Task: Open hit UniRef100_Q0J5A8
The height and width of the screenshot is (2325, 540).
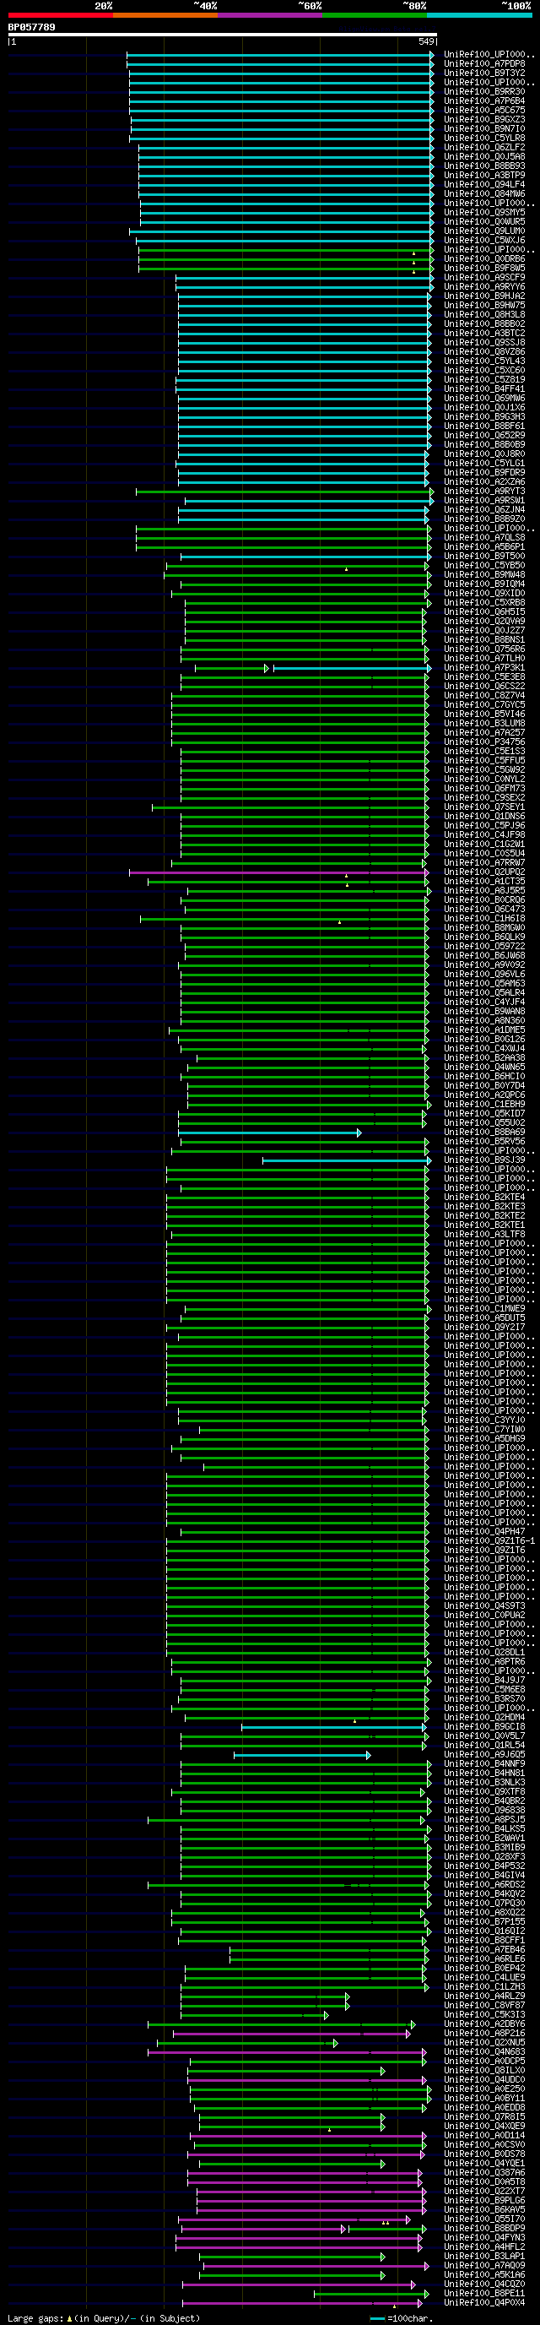Action: 484,157
